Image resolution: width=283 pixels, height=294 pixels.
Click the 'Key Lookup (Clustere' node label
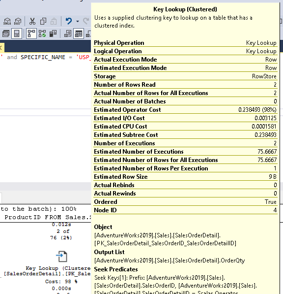pyautogui.click(x=58, y=268)
